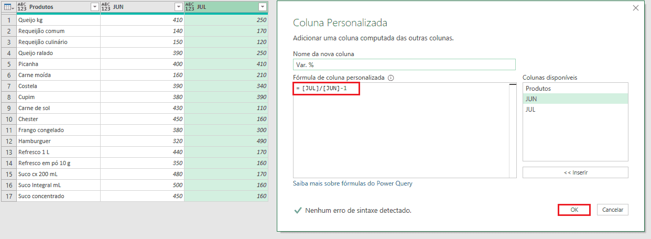Click JUN value 140 for Requeijão comum
The width and height of the screenshot is (651, 239).
coord(142,31)
